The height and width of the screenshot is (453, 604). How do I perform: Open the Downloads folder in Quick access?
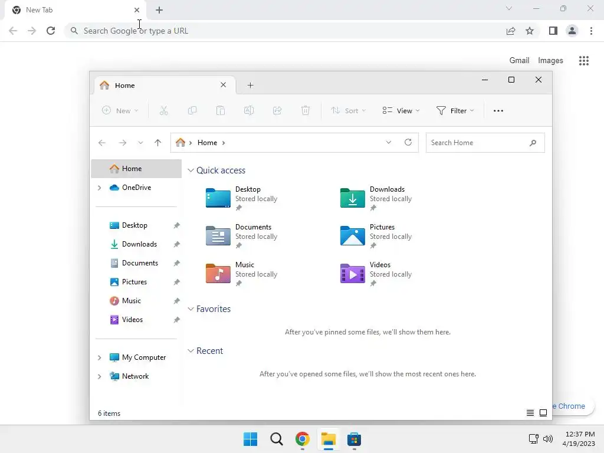click(376, 198)
